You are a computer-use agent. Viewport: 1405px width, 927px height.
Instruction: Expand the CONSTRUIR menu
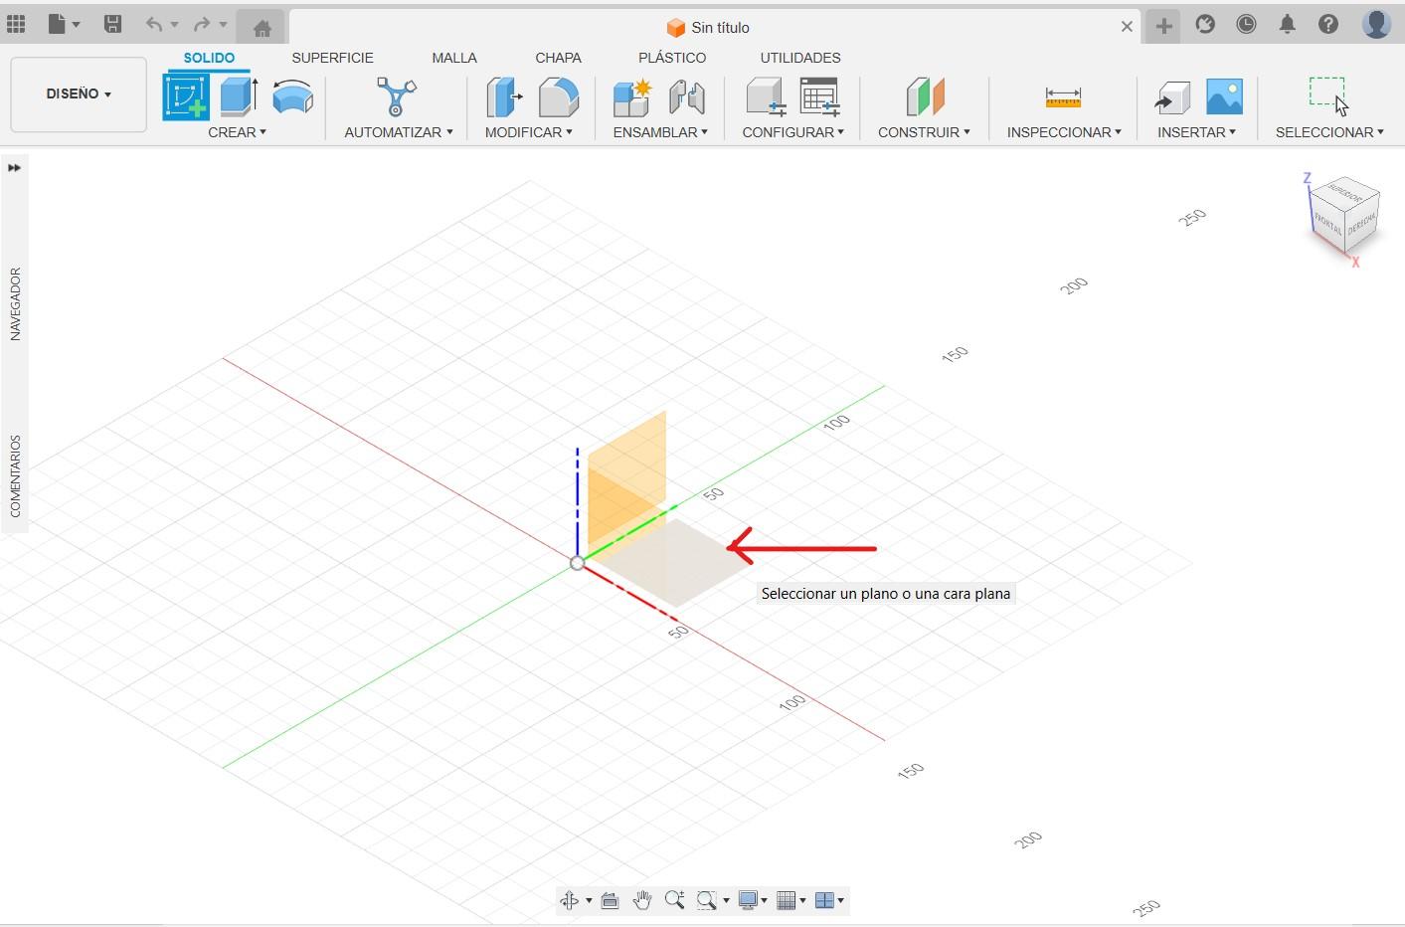(x=924, y=132)
